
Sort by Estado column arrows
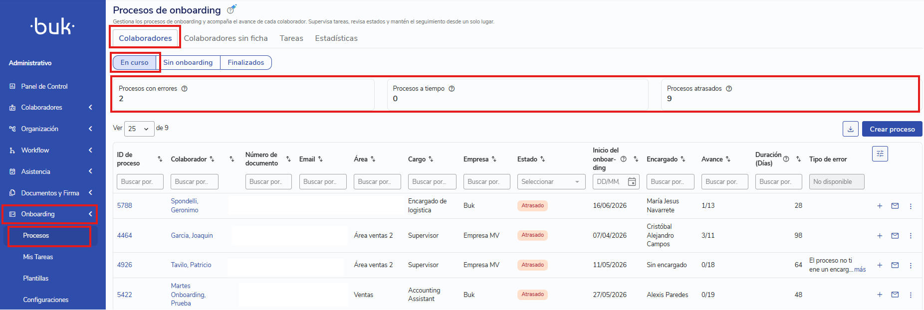coord(542,159)
